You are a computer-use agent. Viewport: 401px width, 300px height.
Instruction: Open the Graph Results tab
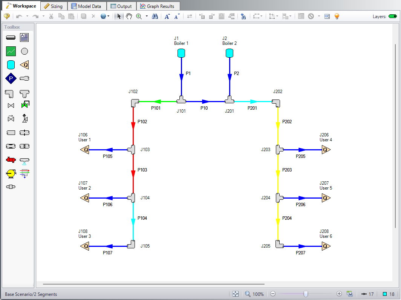(158, 6)
